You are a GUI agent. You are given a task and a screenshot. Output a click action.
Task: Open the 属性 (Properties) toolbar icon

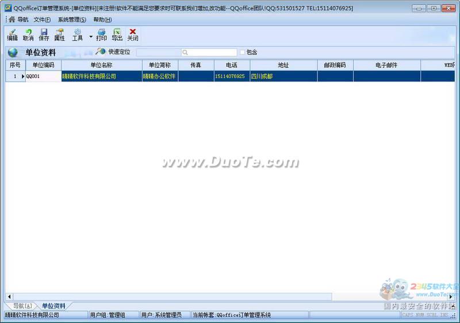[x=60, y=34]
